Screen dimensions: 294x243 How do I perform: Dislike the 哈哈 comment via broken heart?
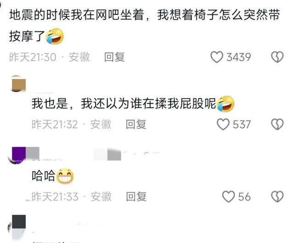277,197
